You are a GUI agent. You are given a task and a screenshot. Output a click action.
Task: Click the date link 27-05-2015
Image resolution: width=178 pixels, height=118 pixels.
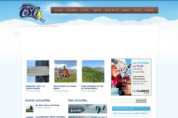click(92, 91)
